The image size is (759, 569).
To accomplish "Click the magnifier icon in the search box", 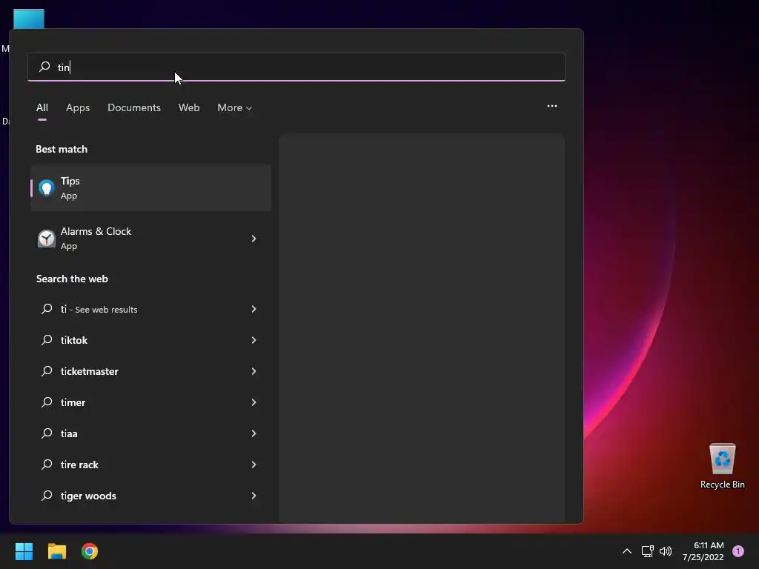I will [x=44, y=67].
